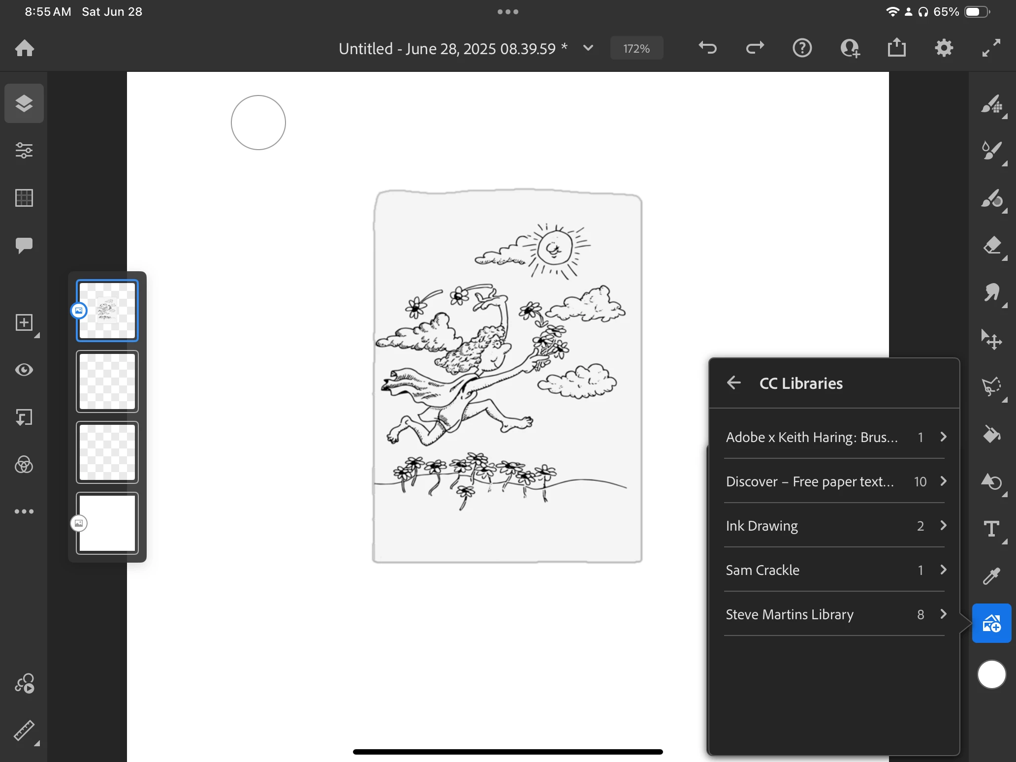
Task: Expand the document title dropdown chevron
Action: [588, 48]
